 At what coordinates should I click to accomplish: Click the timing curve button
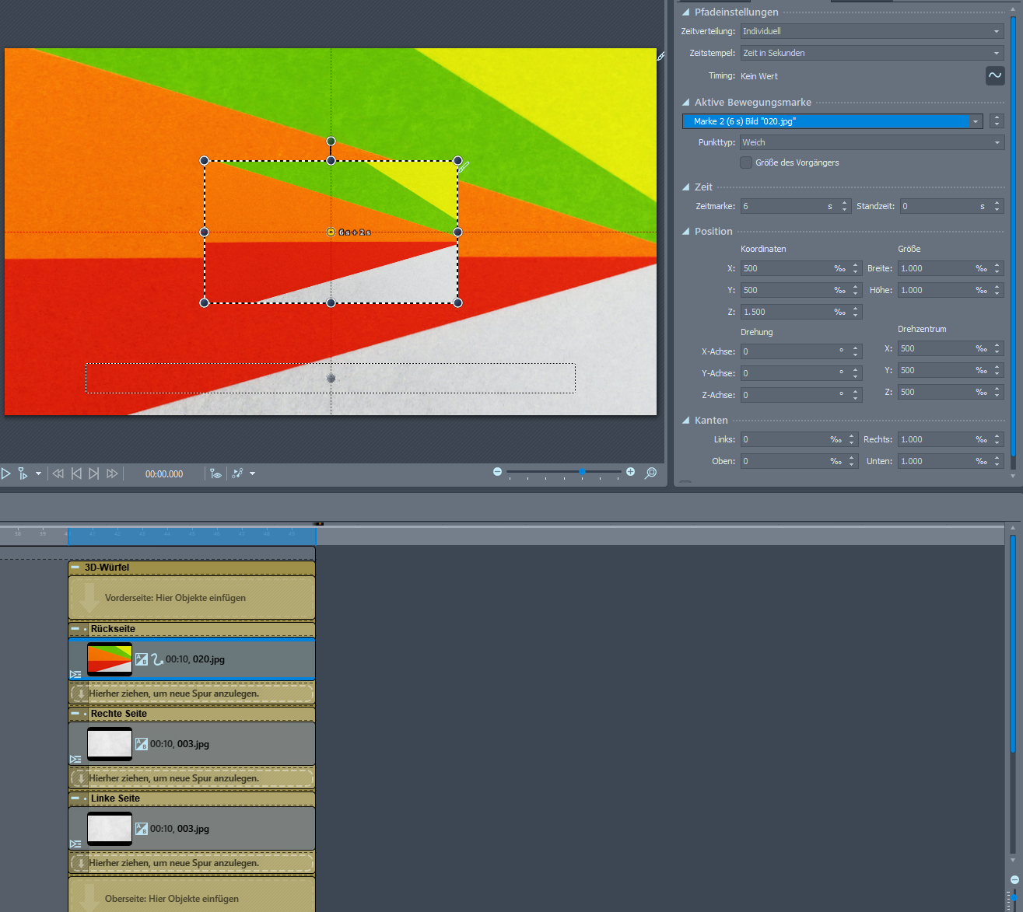[x=994, y=75]
